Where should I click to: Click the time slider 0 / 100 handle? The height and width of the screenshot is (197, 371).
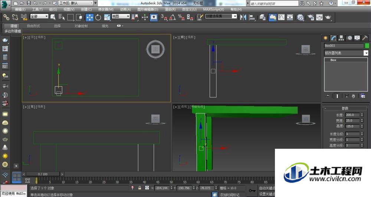coord(43,174)
